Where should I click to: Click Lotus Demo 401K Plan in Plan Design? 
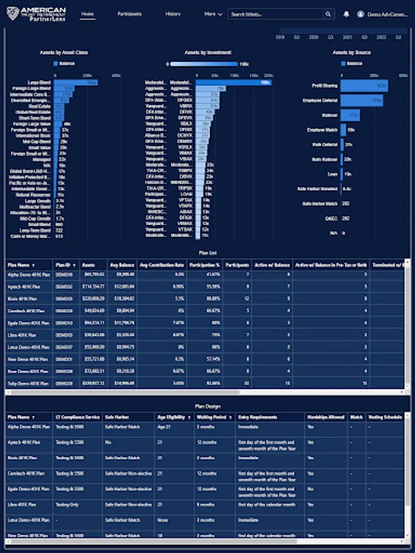click(x=28, y=520)
